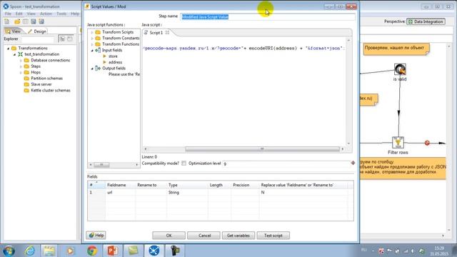This screenshot has height=257, width=457.
Task: Click the Transform Scripts folder icon
Action: pos(98,32)
